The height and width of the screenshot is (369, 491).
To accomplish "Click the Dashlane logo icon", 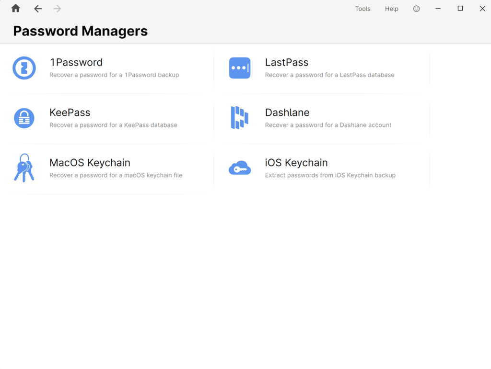I will [240, 118].
